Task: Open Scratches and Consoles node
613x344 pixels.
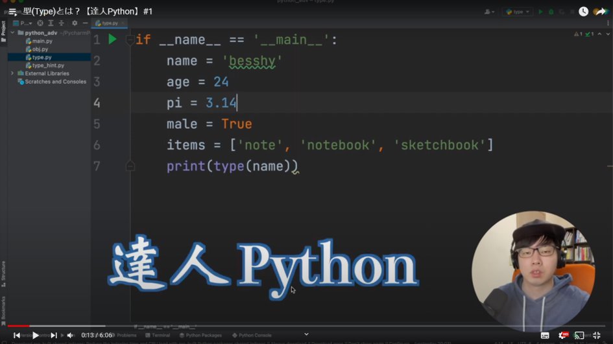Action: (52, 82)
